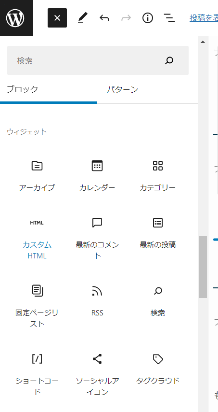Insert the カレンダー block
218x412 pixels.
click(97, 175)
